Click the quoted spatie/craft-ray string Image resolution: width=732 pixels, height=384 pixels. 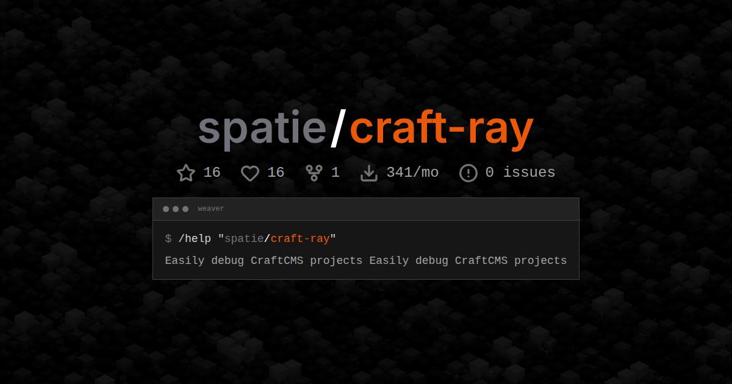click(x=278, y=238)
